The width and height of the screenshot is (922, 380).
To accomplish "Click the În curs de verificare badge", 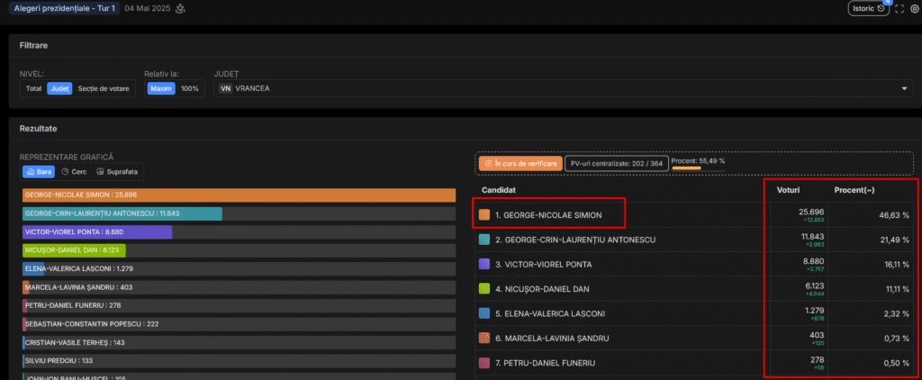I will [x=520, y=163].
